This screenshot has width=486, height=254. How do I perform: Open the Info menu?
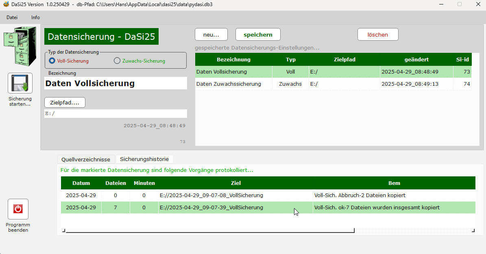35,17
